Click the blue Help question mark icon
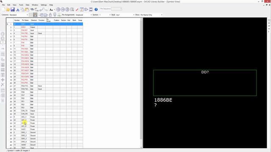The width and height of the screenshot is (271, 152). pos(96,9)
